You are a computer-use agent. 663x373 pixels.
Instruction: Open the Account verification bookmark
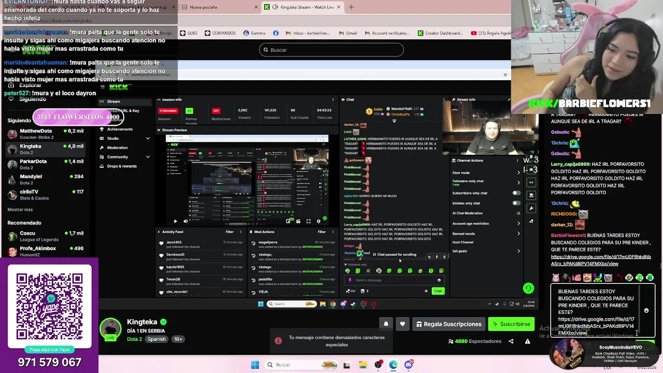point(386,33)
